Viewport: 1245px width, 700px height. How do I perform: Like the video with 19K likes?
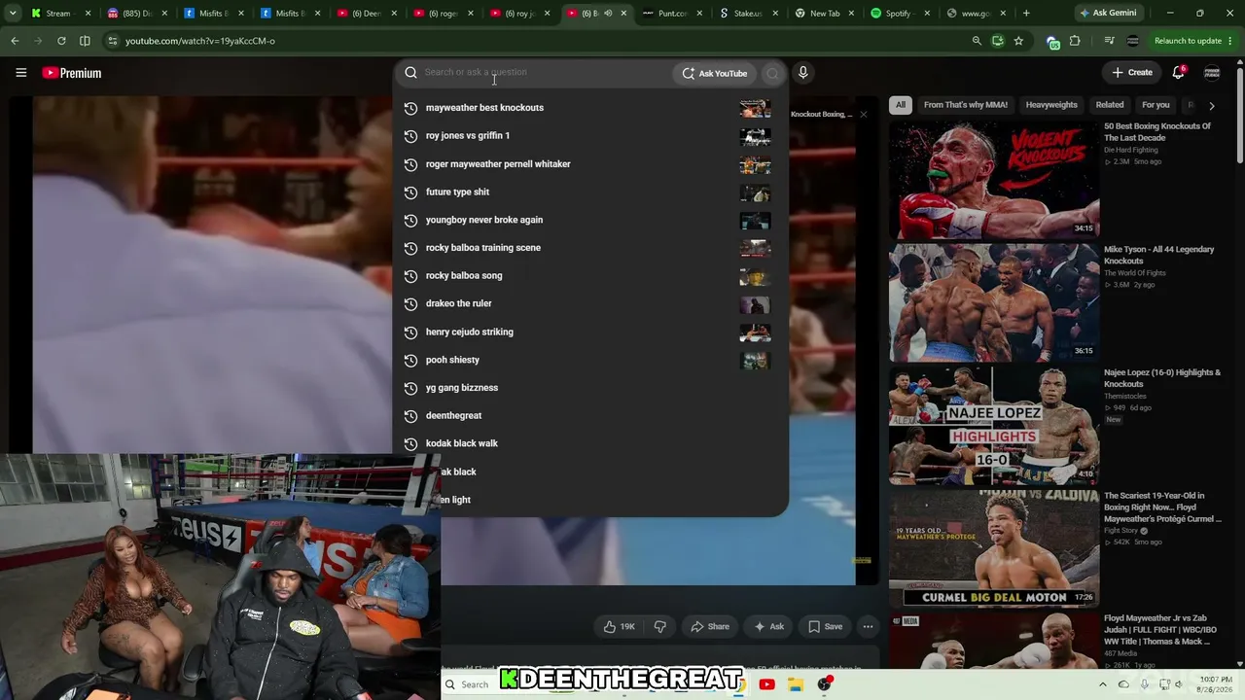click(619, 627)
